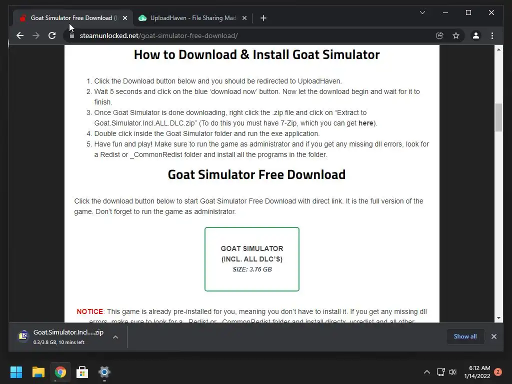Click the Goat Simulator download button
This screenshot has height=384, width=512.
[x=252, y=259]
